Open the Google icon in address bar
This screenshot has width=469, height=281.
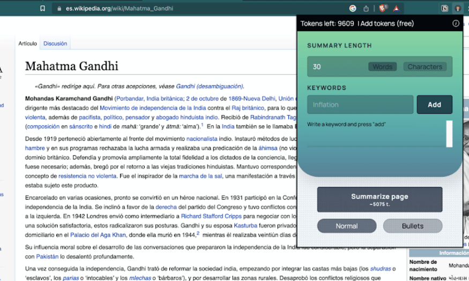[x=353, y=9]
